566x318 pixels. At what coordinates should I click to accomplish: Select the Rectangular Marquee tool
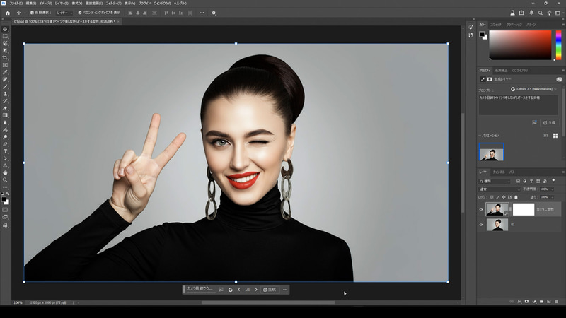point(5,37)
